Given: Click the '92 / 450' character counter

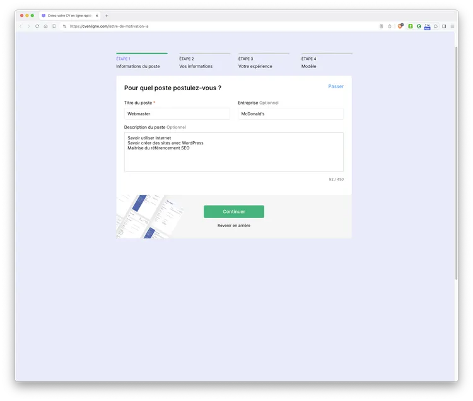Looking at the screenshot, I should coord(336,180).
